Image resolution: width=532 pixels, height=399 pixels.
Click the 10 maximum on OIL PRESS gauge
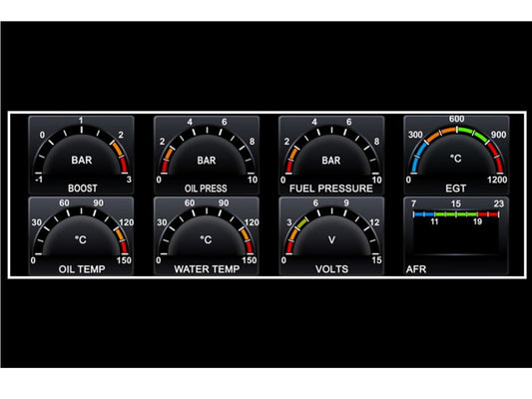coord(253,180)
